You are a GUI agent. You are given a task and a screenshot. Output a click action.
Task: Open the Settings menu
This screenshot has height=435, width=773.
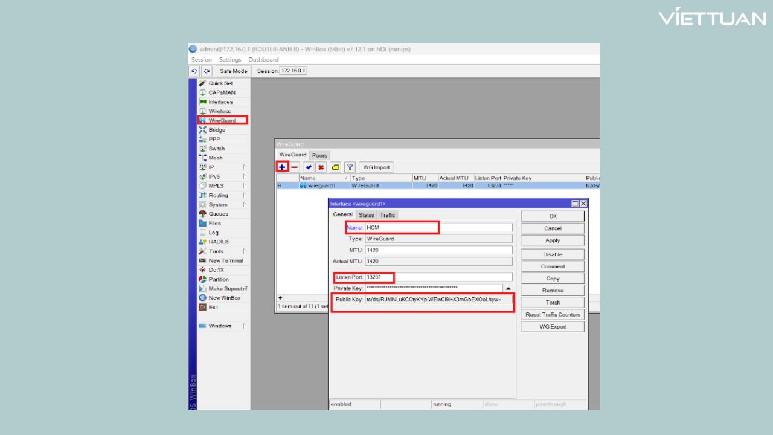[230, 60]
